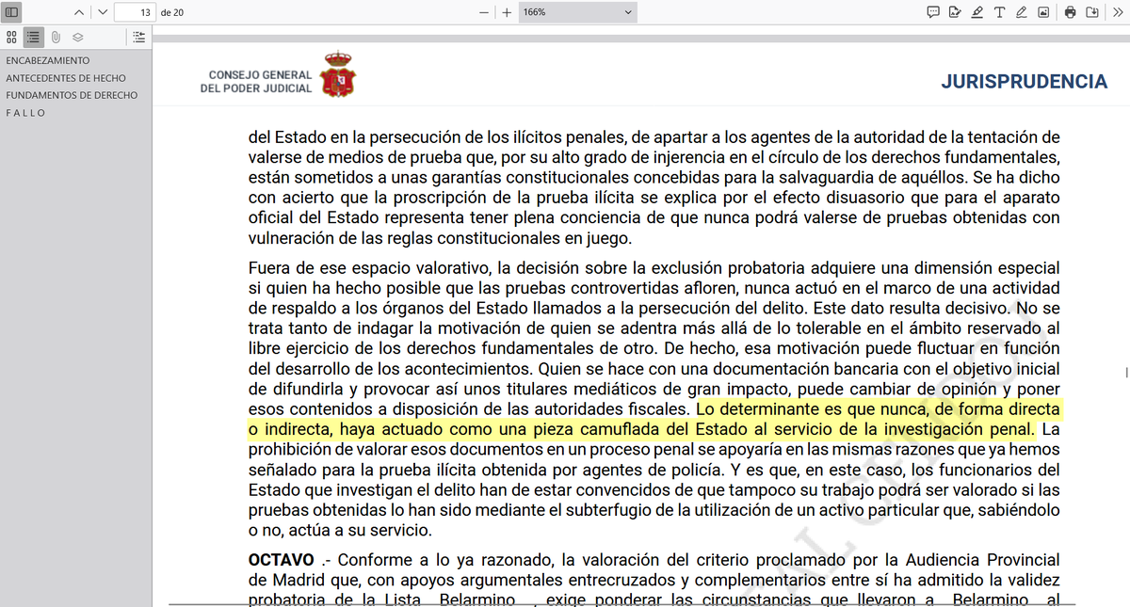This screenshot has height=607, width=1130.
Task: Jump to ANTECEDENTES DE HECHO outline entry
Action: pyautogui.click(x=66, y=78)
